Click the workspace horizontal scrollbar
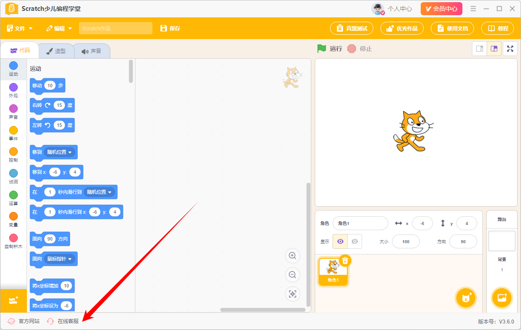521x330 pixels. click(263, 310)
